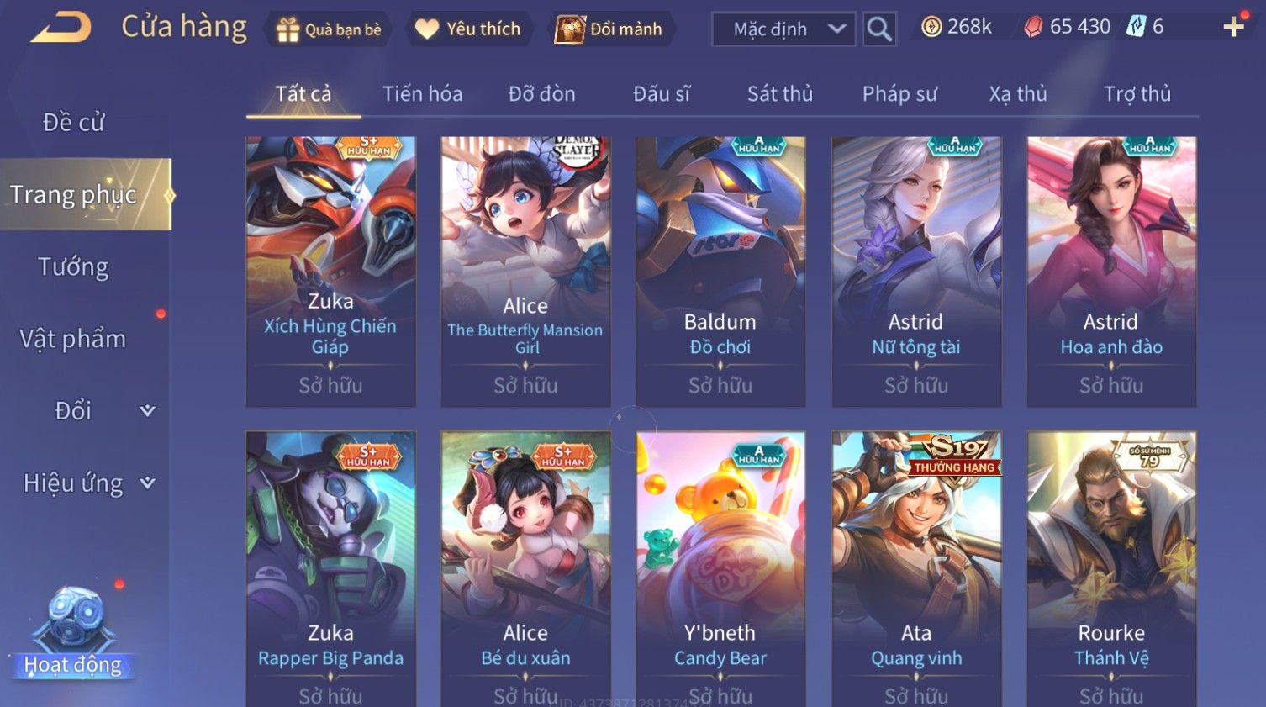Screen dimensions: 1266x707
Task: Tap the back arrow icon
Action: 61,28
